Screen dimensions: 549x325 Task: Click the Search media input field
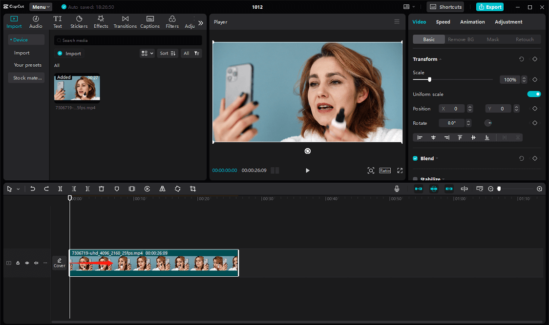point(128,40)
